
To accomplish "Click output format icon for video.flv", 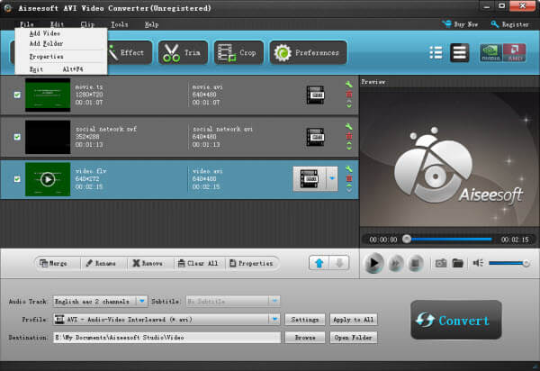I will tap(310, 179).
